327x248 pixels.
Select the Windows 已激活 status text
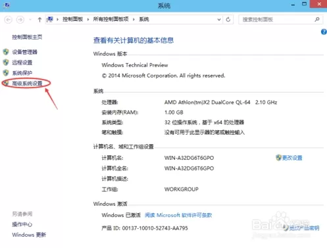pyautogui.click(x=121, y=215)
